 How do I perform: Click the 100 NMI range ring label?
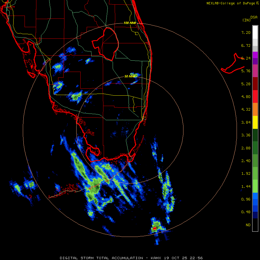[x=130, y=23]
